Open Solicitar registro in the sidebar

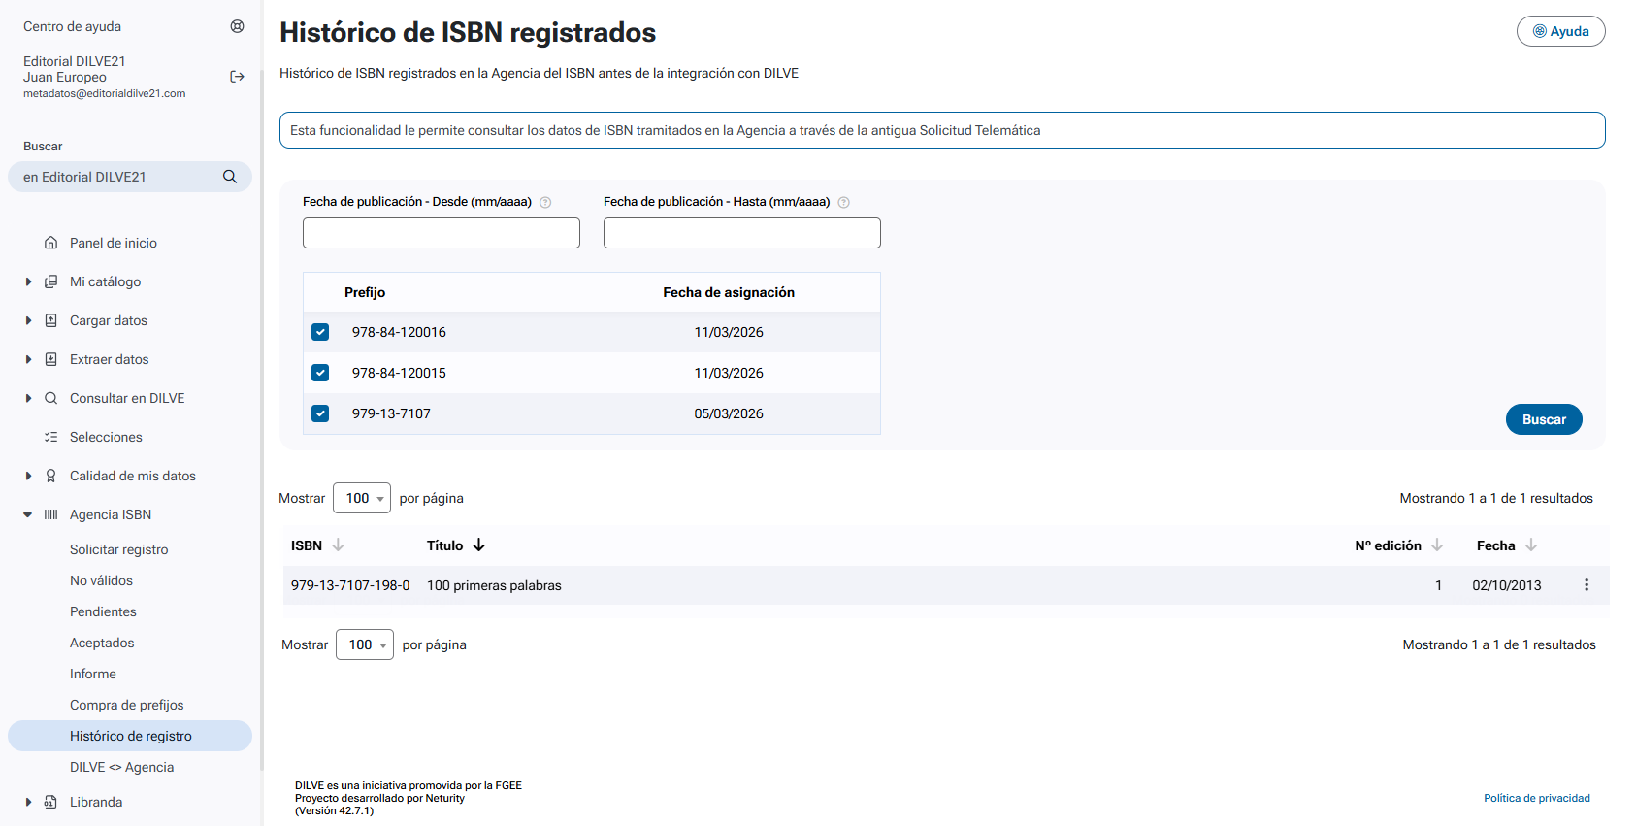118,549
